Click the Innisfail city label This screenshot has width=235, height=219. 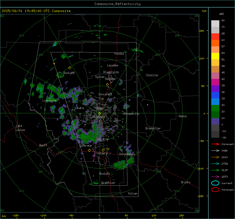pyautogui.click(x=105, y=94)
